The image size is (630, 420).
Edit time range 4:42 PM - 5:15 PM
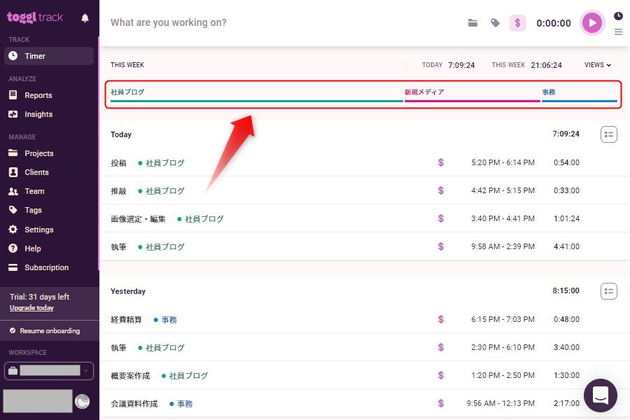click(x=503, y=190)
